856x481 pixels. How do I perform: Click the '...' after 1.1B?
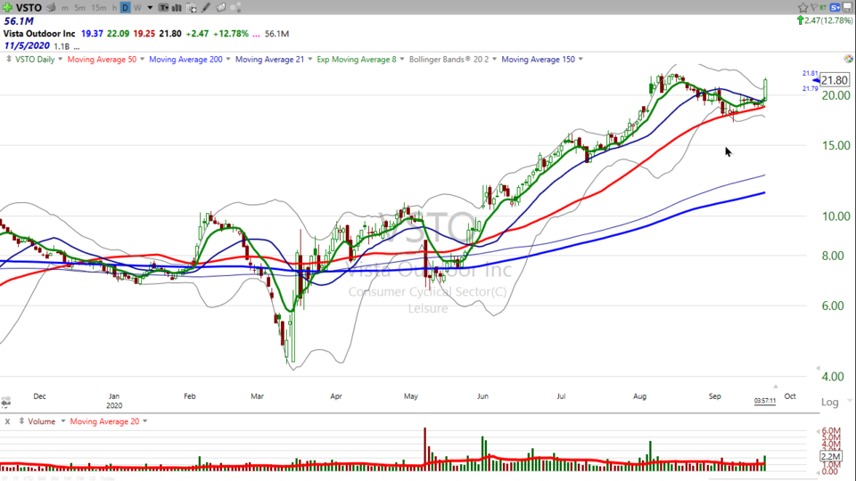77,47
